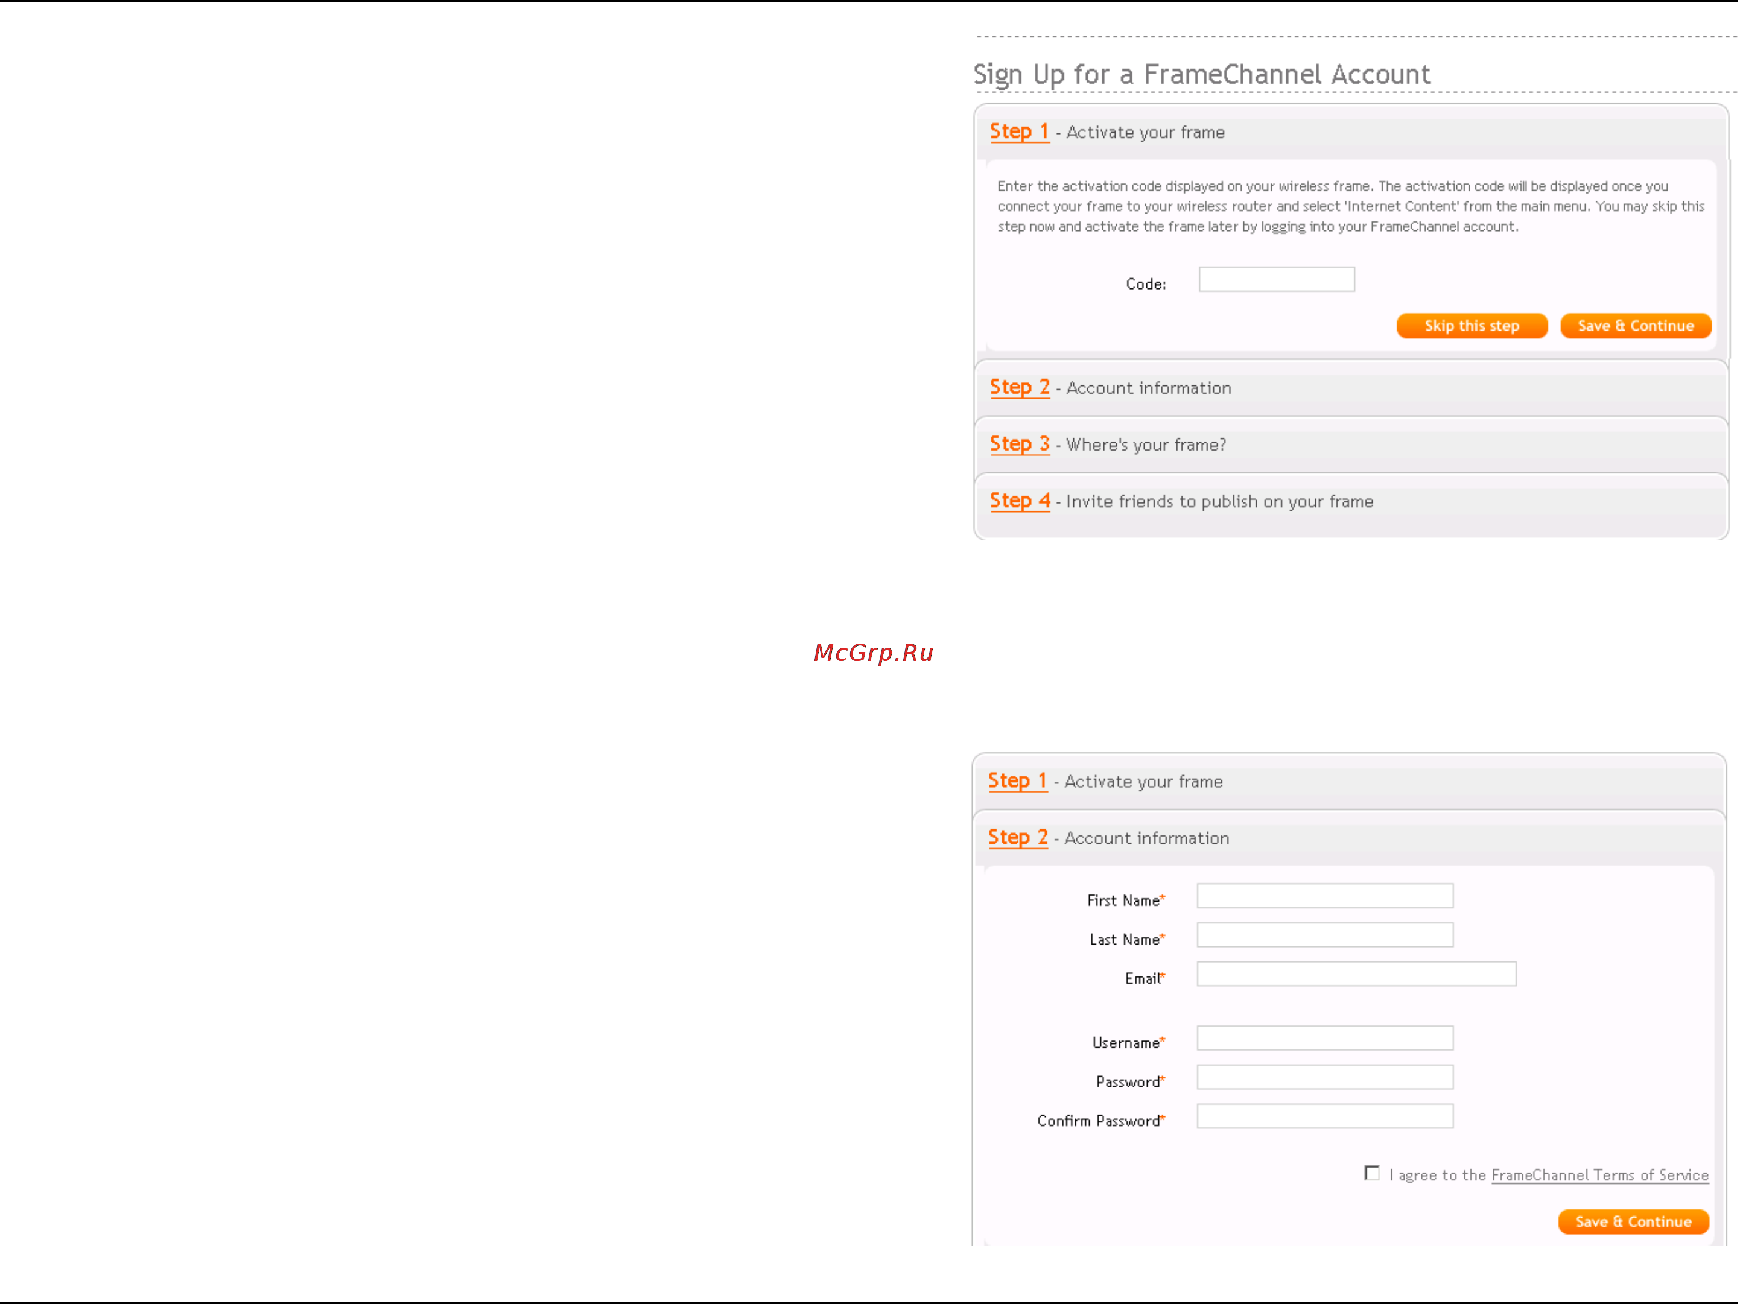Open FrameChannel Terms of Service link
Image resolution: width=1740 pixels, height=1304 pixels.
tap(1600, 1175)
